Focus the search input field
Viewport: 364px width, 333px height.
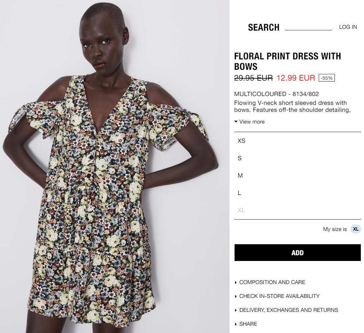tap(308, 27)
